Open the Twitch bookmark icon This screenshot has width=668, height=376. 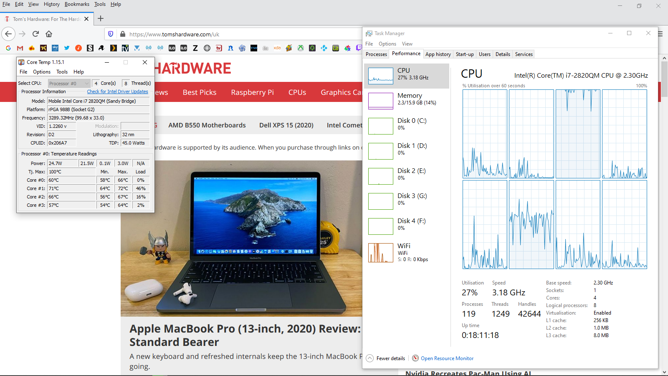pos(359,48)
